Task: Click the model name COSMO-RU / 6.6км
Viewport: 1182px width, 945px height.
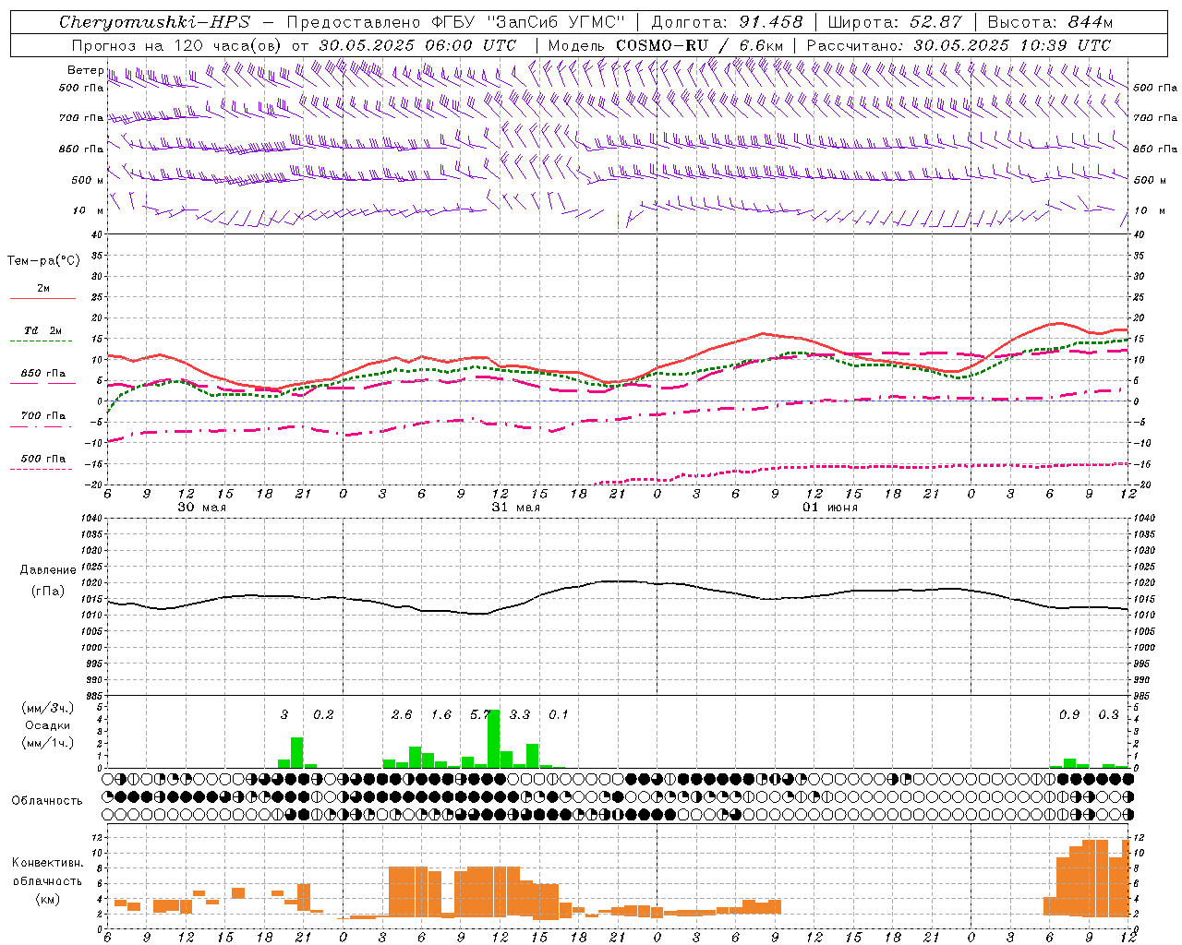Action: (700, 44)
